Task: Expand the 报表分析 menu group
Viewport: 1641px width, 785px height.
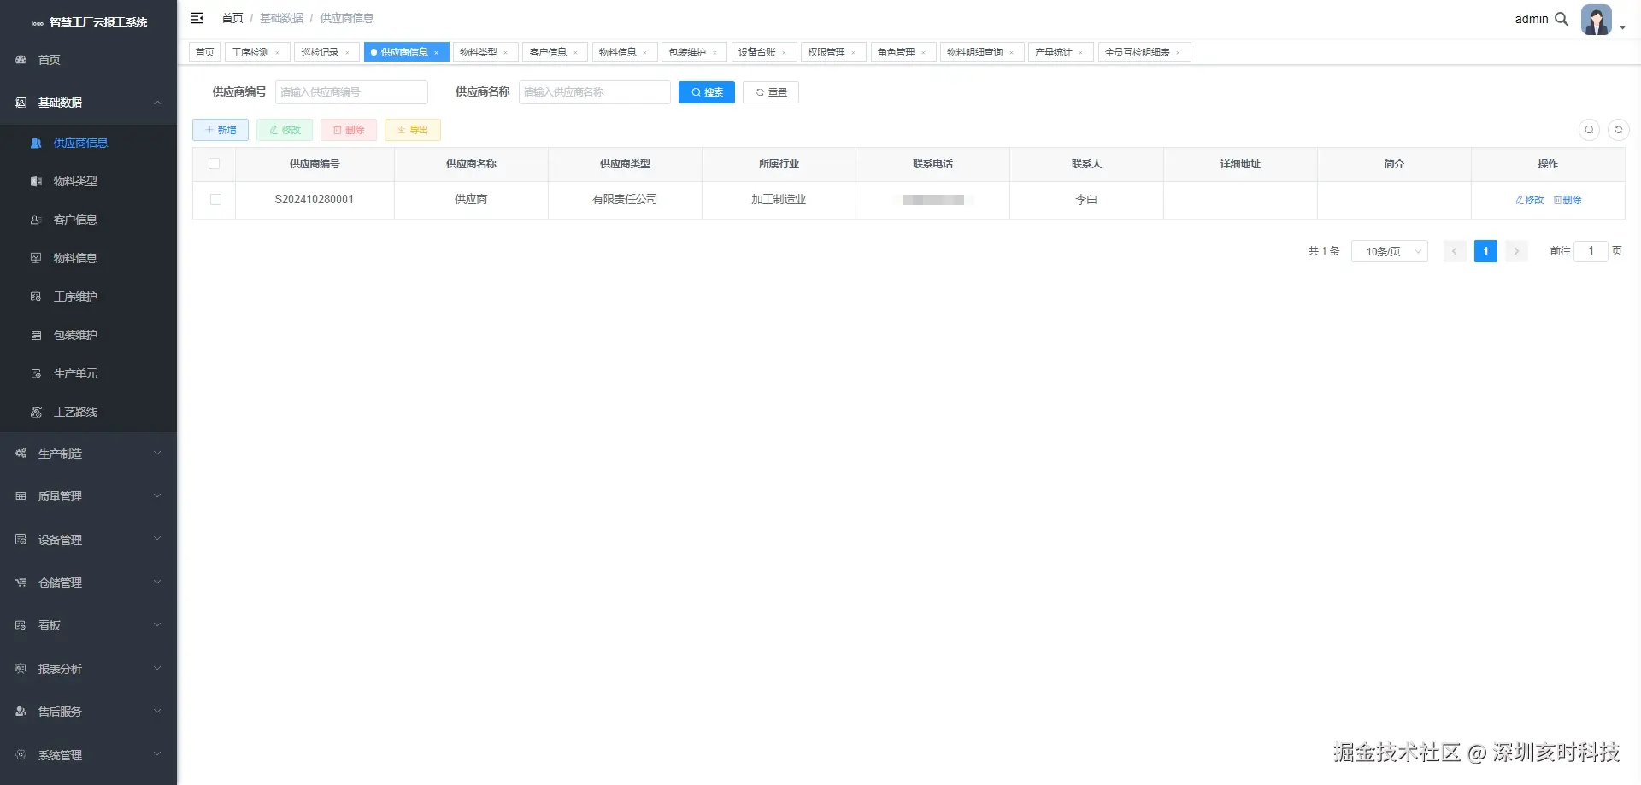Action: 89,669
